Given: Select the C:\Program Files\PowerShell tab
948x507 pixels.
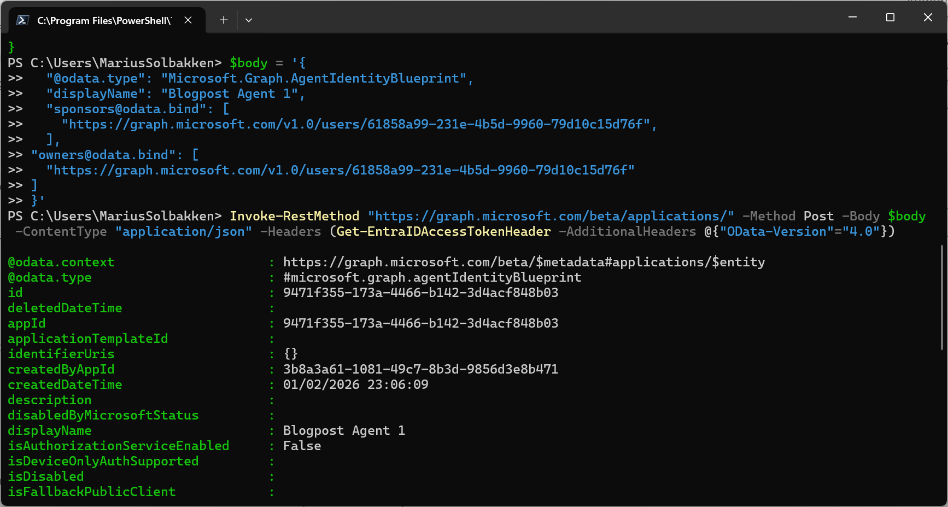Looking at the screenshot, I should pyautogui.click(x=104, y=21).
